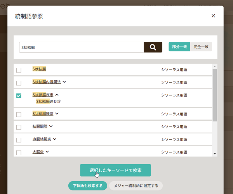This screenshot has width=233, height=194.
Task: Click the results list scrollbar thumb
Action: pos(215,95)
